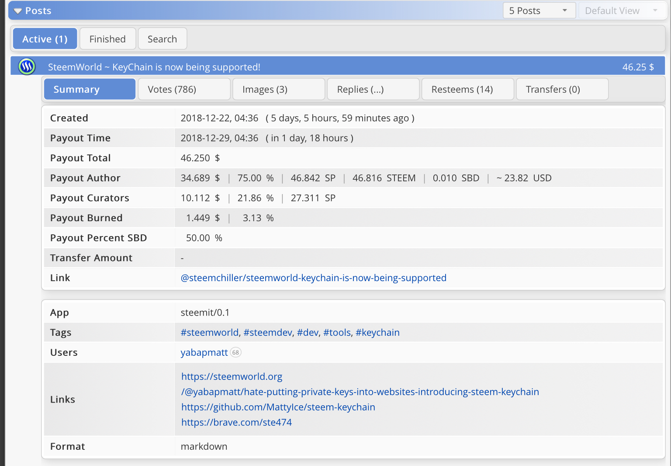671x466 pixels.
Task: Open the Resteems (14) tab
Action: [467, 89]
